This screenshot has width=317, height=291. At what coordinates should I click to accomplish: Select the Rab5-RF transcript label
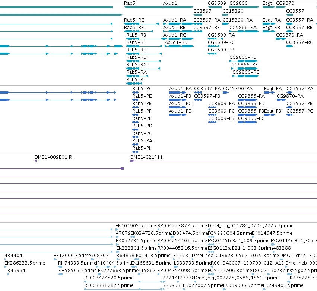(136, 42)
